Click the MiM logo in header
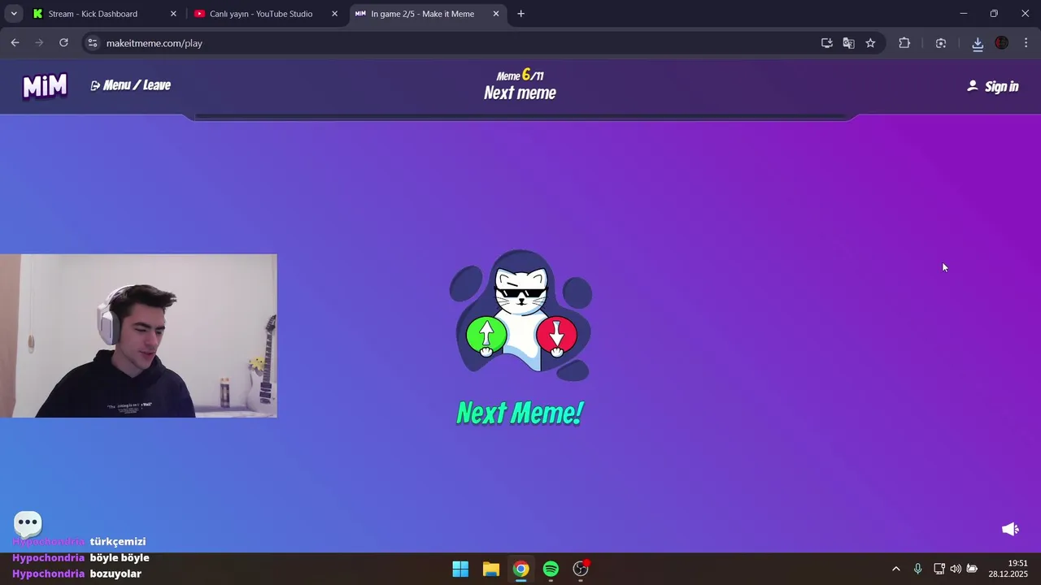Viewport: 1041px width, 585px height. [x=45, y=85]
